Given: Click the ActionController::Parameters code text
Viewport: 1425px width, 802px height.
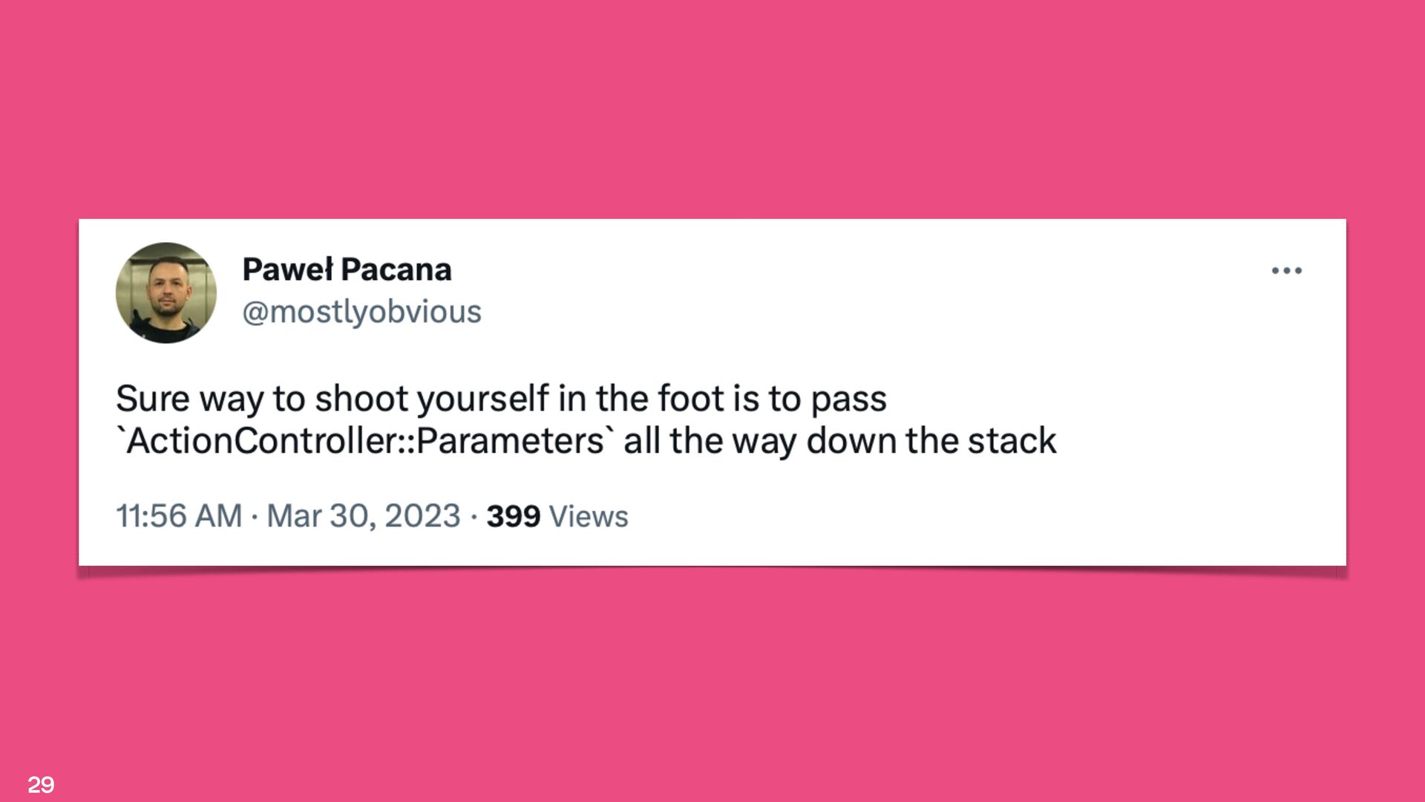Looking at the screenshot, I should click(x=366, y=441).
